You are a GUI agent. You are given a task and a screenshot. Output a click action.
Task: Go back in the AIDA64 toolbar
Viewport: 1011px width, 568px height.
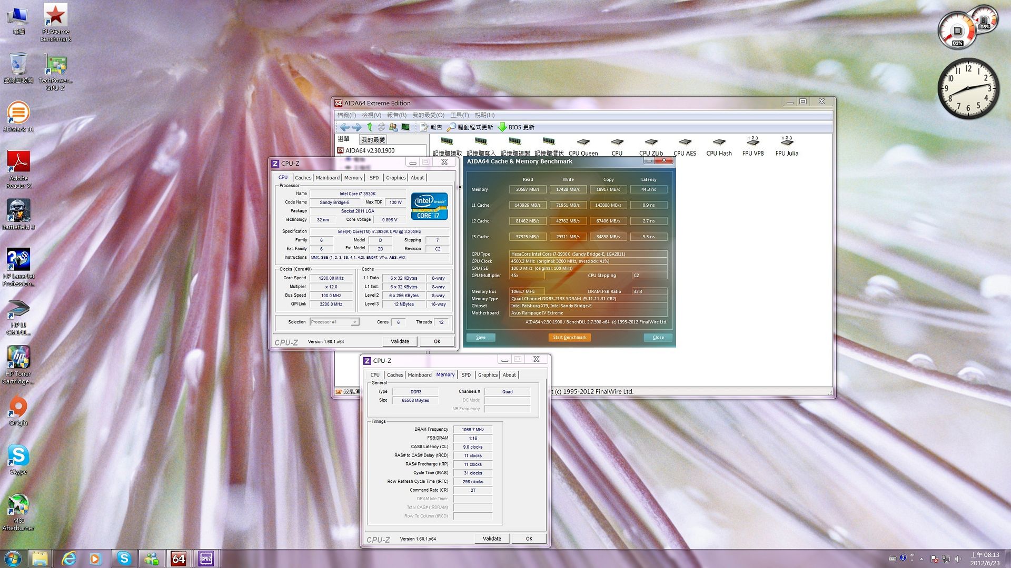pyautogui.click(x=344, y=127)
